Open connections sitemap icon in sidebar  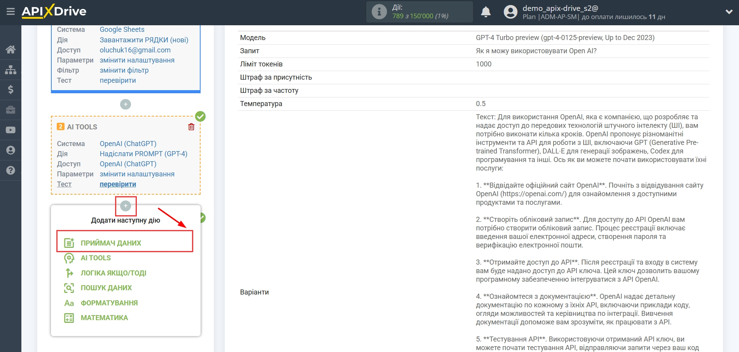click(x=10, y=70)
